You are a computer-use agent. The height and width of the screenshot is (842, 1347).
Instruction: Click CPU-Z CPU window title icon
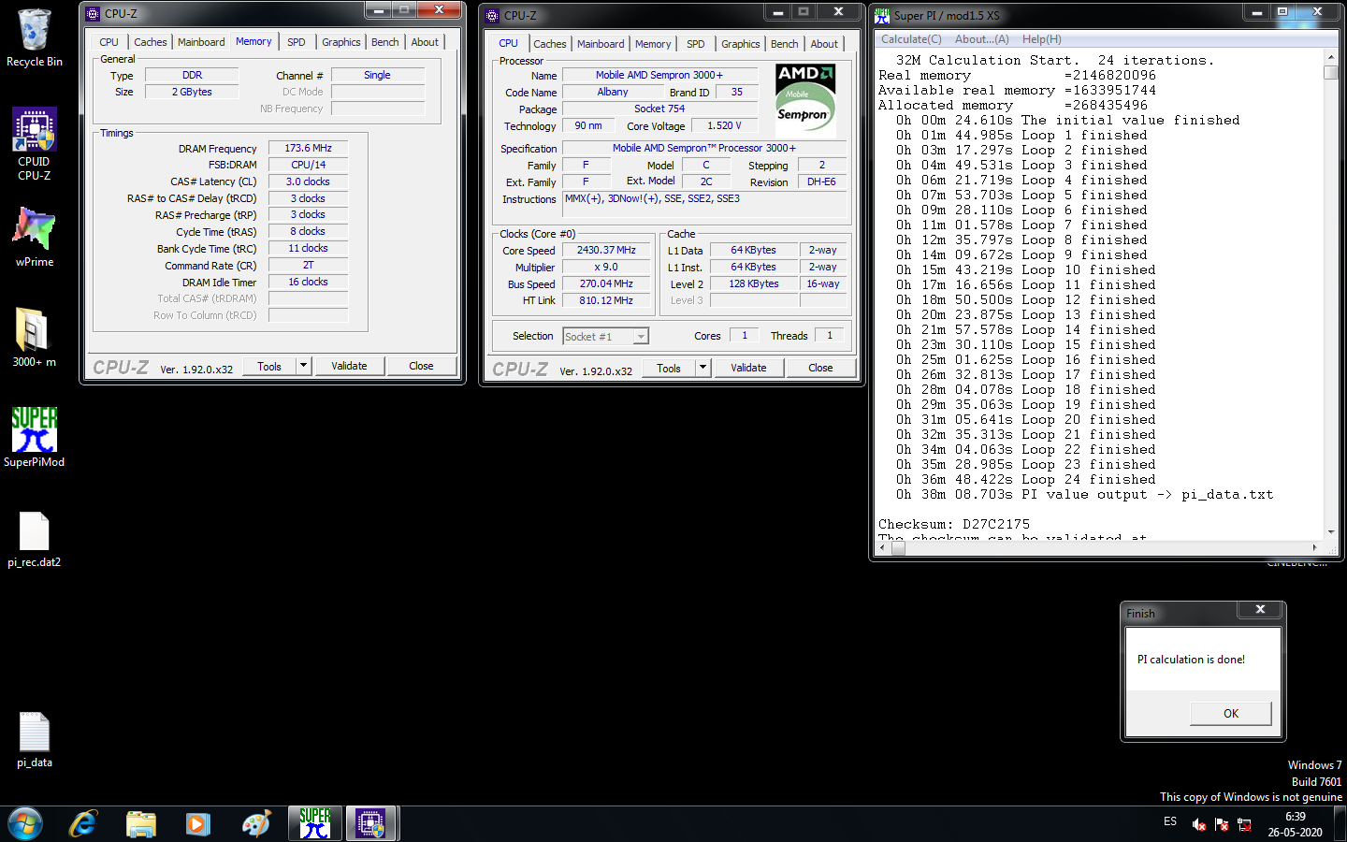(492, 16)
